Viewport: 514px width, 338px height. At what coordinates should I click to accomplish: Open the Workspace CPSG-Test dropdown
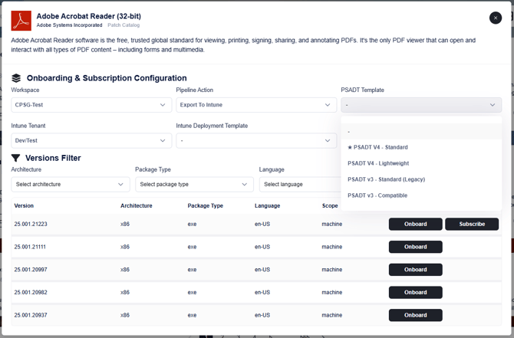(x=91, y=105)
